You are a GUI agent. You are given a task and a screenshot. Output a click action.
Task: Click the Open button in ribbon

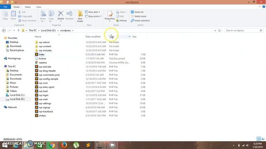click(122, 12)
